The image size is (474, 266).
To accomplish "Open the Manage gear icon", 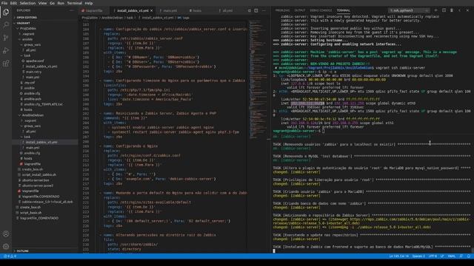I will point(6,246).
